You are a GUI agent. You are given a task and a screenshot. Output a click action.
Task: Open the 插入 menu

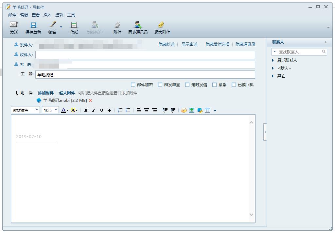47,15
